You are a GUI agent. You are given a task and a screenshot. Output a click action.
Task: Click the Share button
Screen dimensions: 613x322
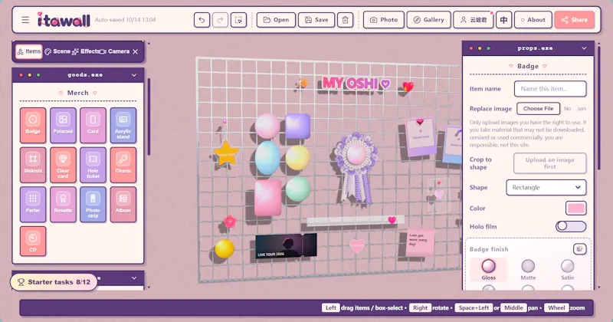click(574, 20)
